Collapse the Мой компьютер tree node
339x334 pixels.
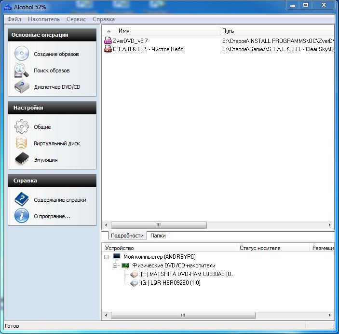coord(107,257)
